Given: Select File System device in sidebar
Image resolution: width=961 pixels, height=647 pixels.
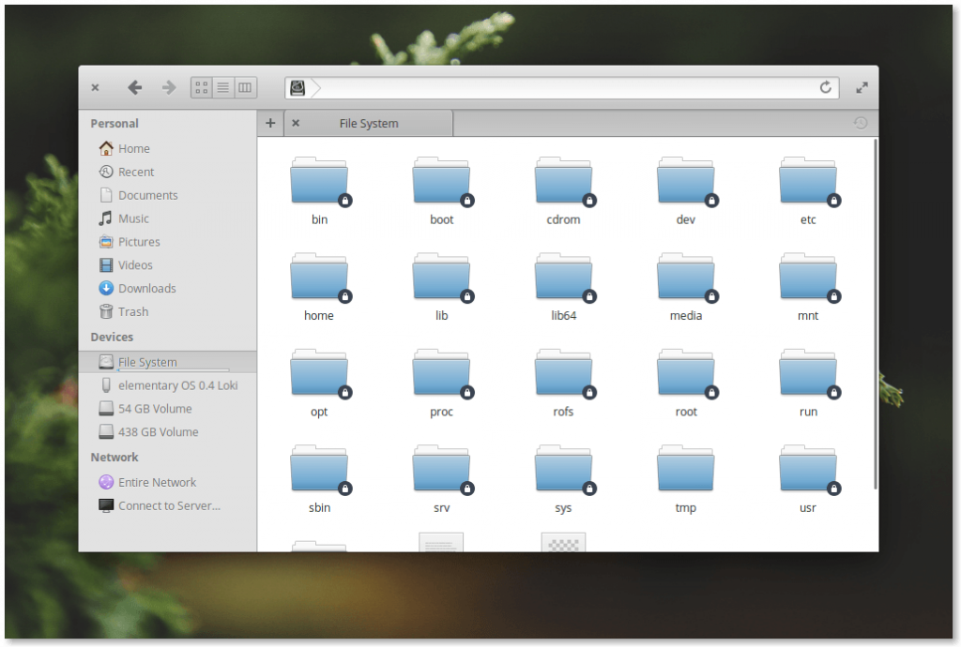Looking at the screenshot, I should pyautogui.click(x=167, y=362).
